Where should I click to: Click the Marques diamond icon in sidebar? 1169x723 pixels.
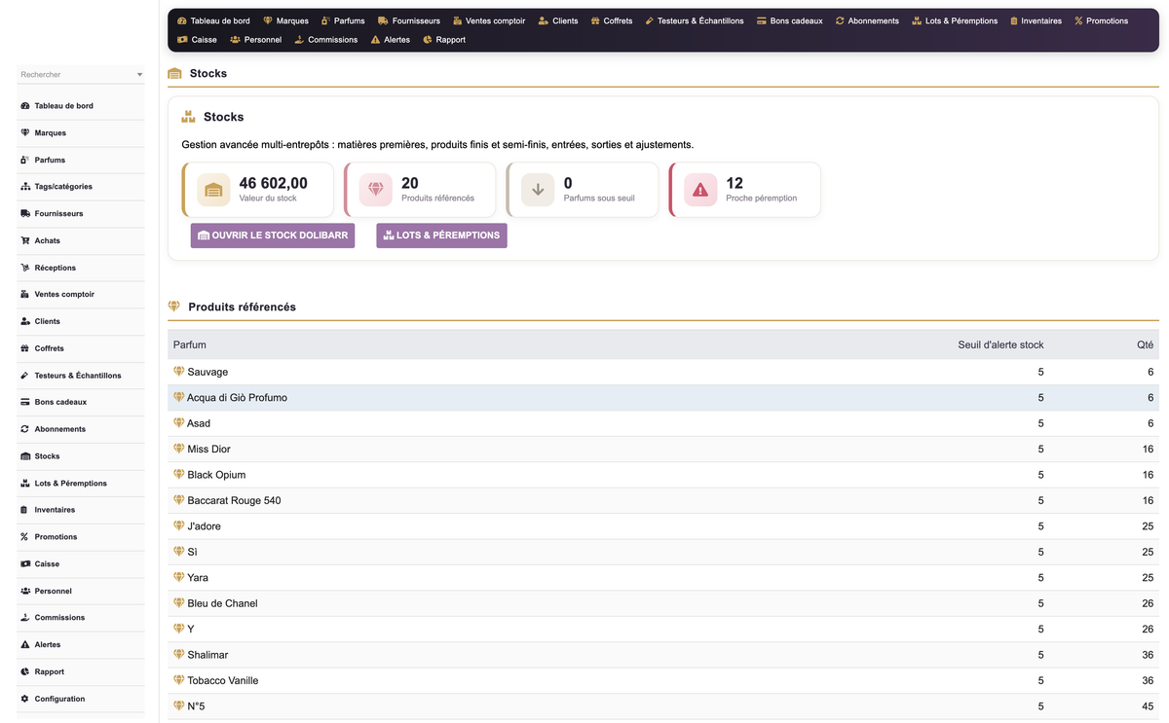point(24,132)
